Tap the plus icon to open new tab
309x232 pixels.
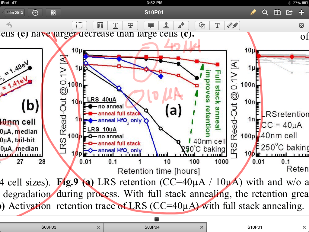point(301,12)
